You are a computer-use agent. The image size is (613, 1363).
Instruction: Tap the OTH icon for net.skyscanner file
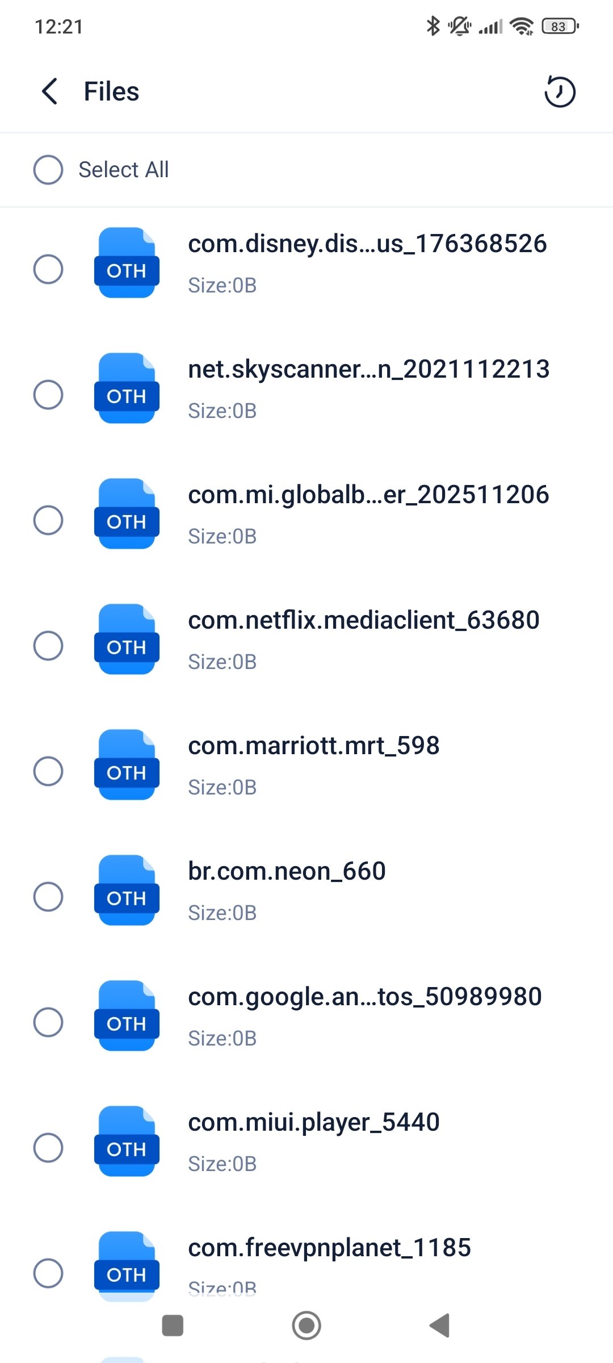pyautogui.click(x=127, y=388)
